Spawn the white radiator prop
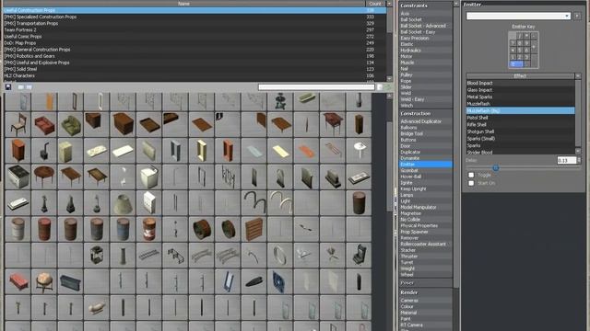590x331 pixels. pyautogui.click(x=149, y=202)
